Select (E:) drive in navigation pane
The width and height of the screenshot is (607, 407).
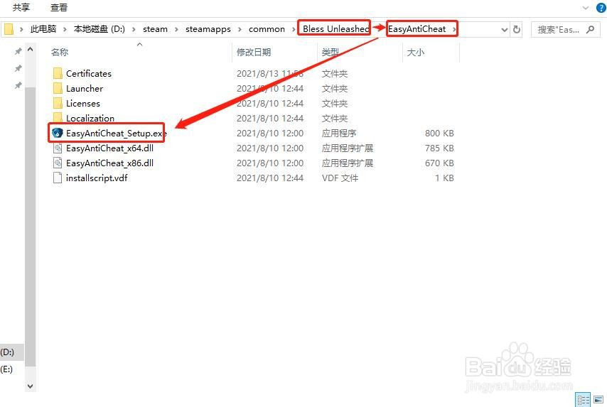coord(6,369)
